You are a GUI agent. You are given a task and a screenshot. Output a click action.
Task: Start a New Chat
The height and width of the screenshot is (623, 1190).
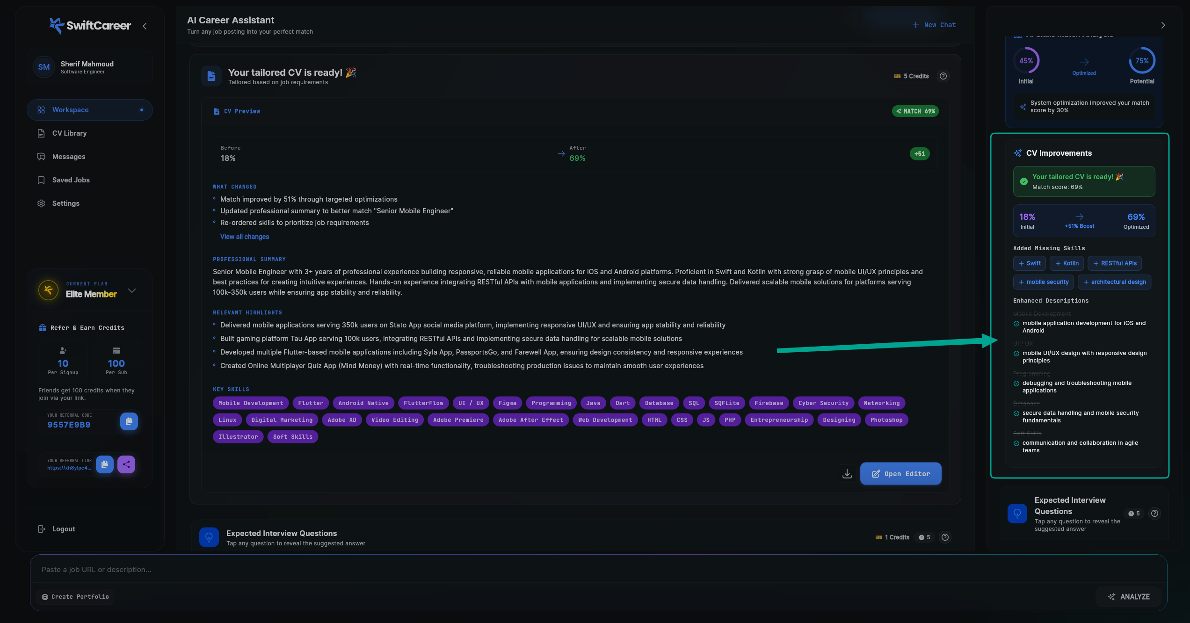(x=934, y=24)
